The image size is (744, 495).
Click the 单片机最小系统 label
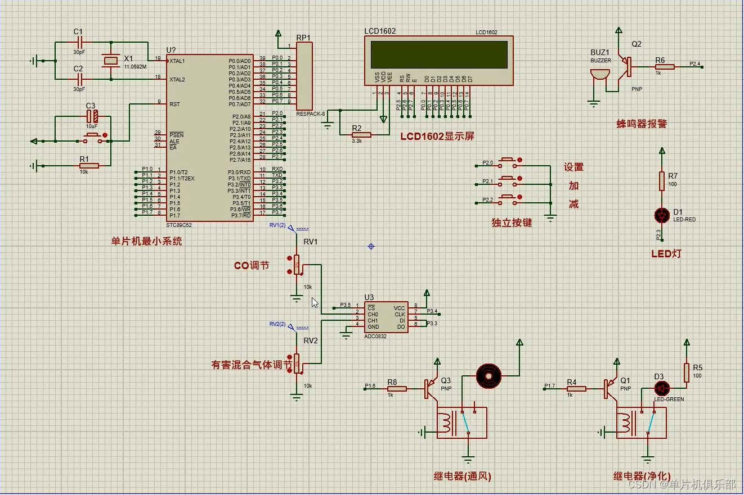(147, 242)
